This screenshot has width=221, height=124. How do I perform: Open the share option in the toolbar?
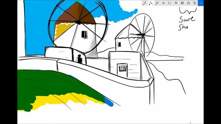pos(189,3)
